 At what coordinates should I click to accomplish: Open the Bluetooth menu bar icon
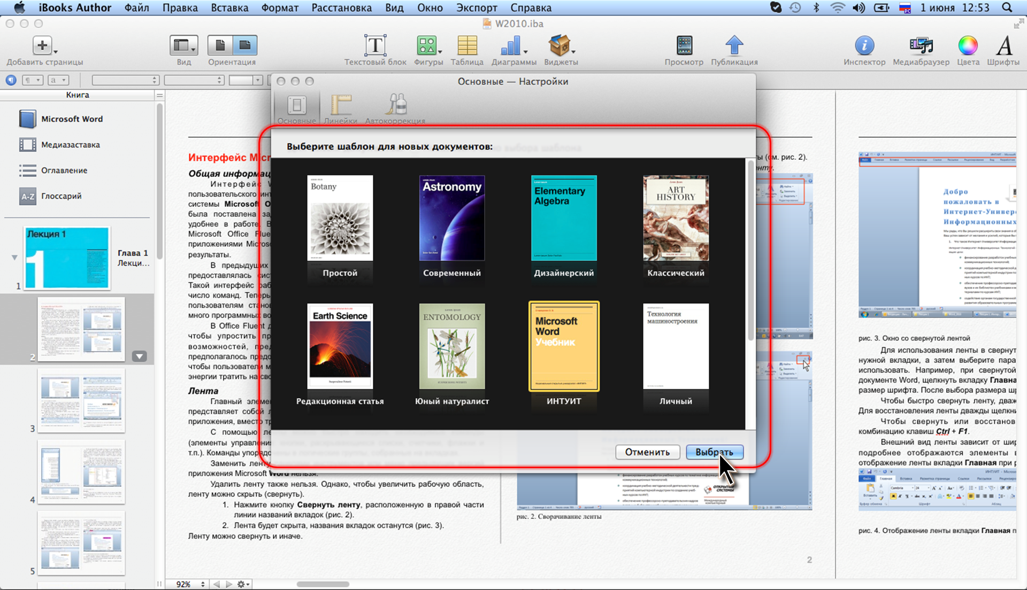click(x=816, y=7)
